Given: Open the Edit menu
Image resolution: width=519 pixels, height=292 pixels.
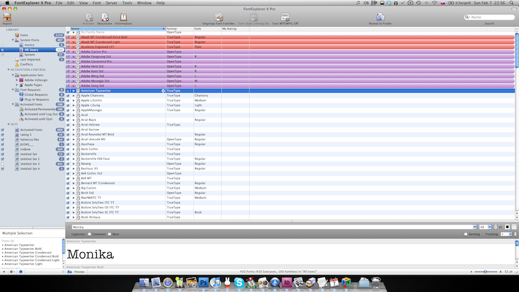Looking at the screenshot, I should click(70, 3).
